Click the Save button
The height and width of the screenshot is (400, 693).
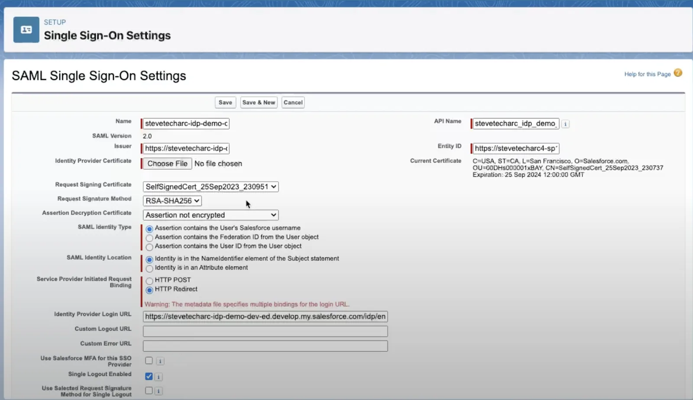[225, 103]
